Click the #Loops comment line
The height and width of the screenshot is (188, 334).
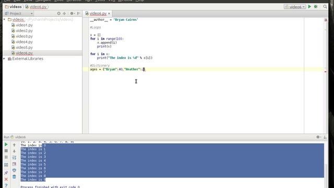pyautogui.click(x=95, y=27)
